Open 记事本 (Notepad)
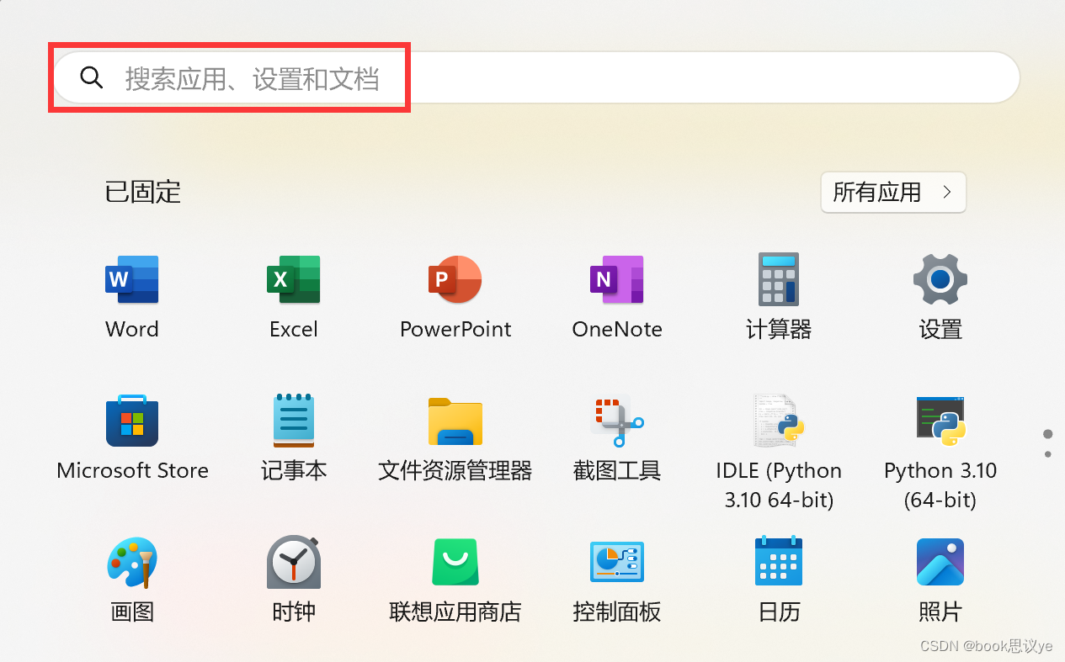The image size is (1065, 662). (293, 421)
